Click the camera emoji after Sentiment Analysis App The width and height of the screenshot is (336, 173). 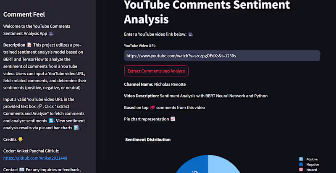[51, 34]
